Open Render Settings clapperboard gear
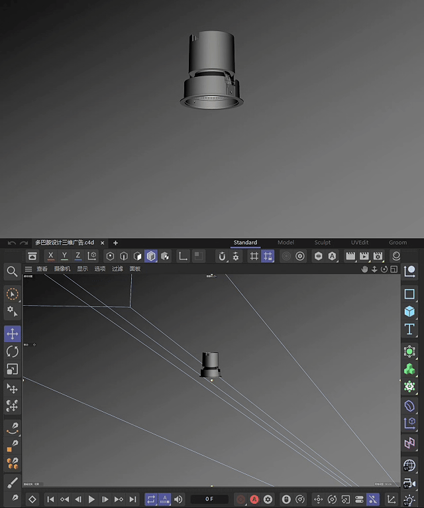This screenshot has width=424, height=508. 378,256
